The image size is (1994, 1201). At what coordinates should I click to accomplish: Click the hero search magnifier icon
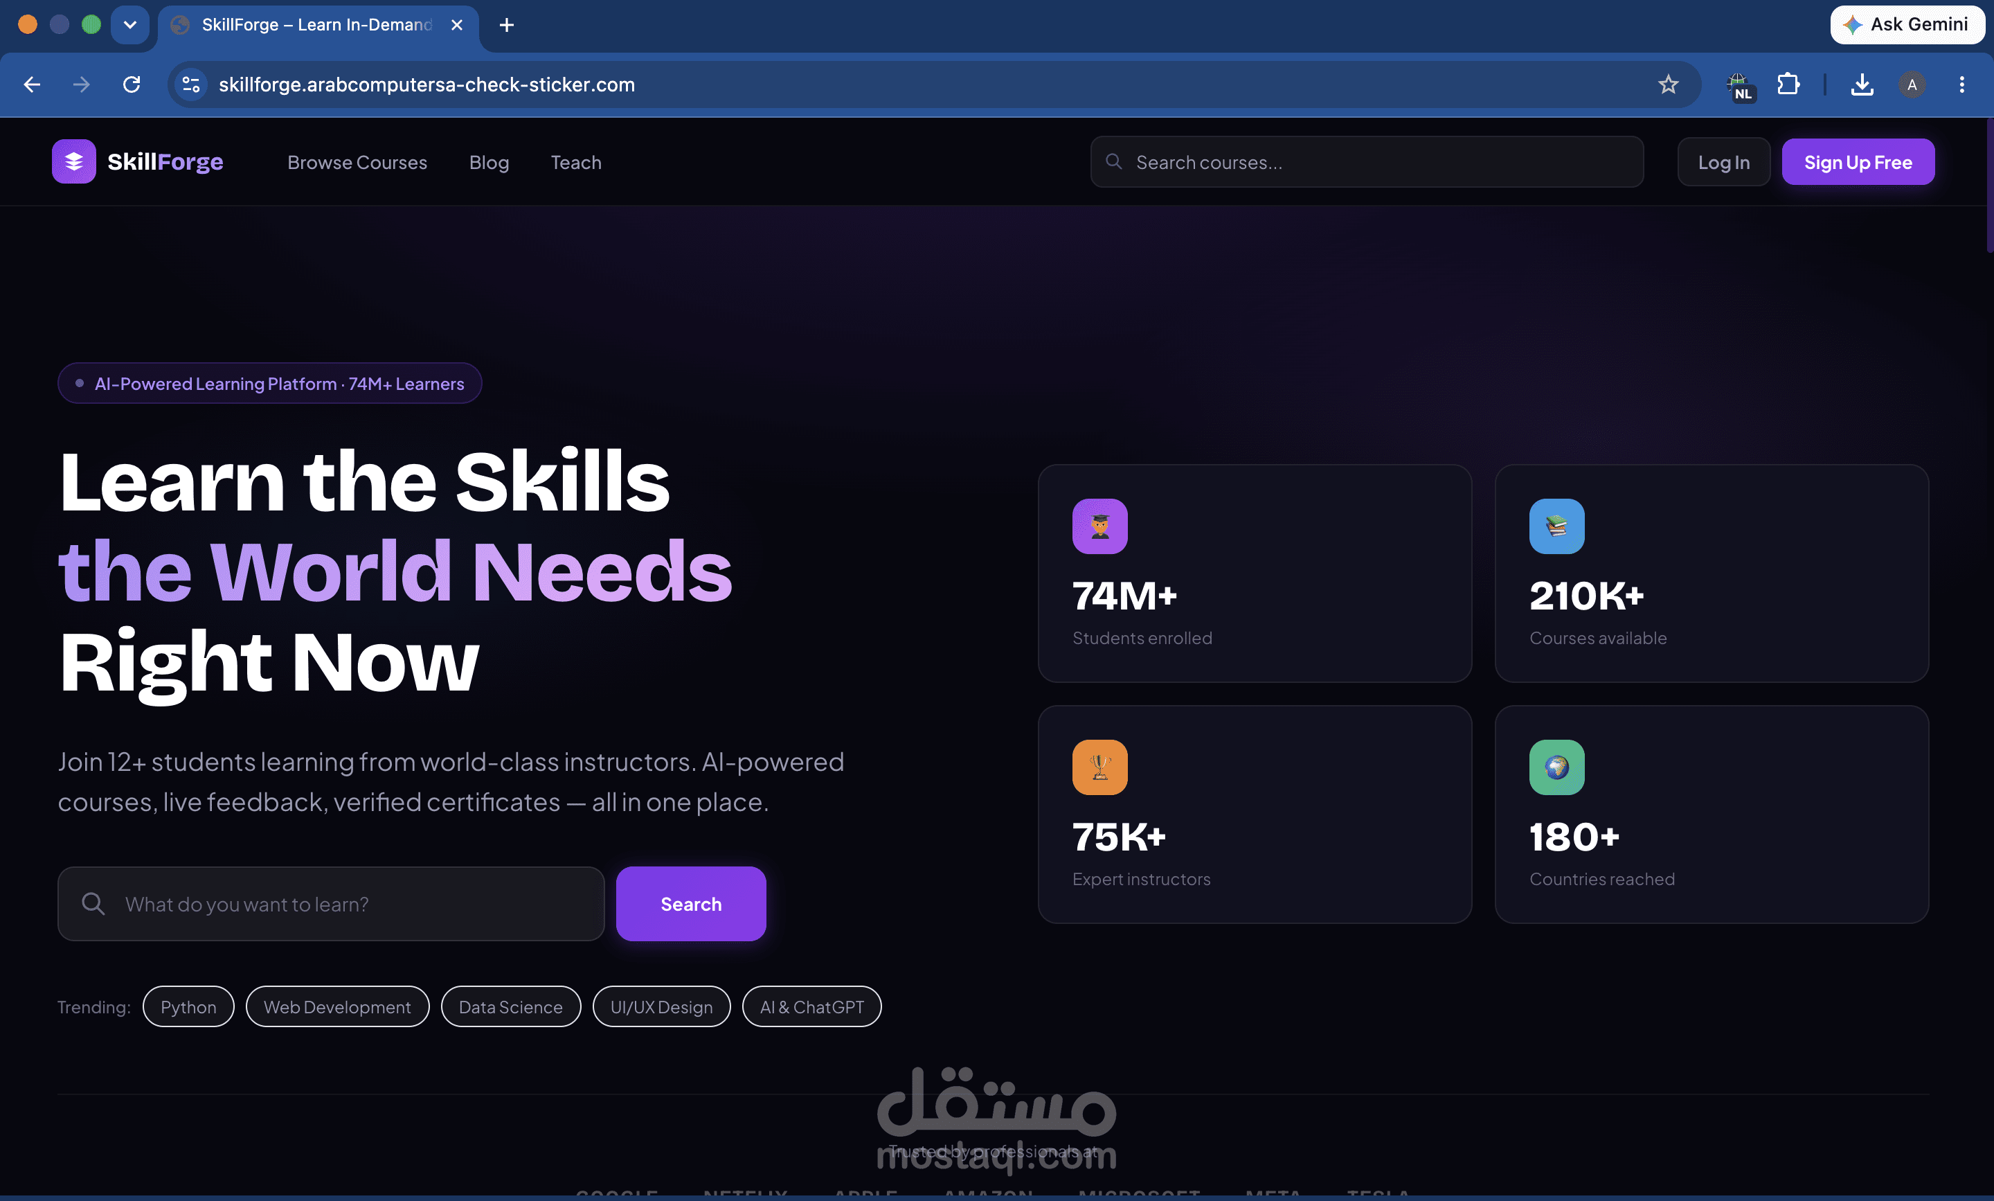click(93, 903)
